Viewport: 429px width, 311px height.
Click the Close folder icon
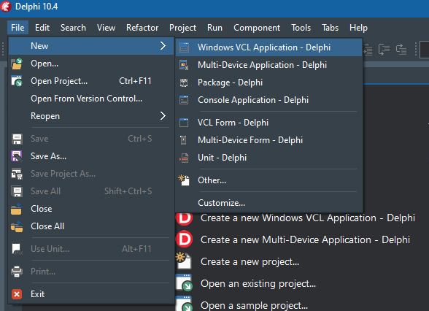16,209
